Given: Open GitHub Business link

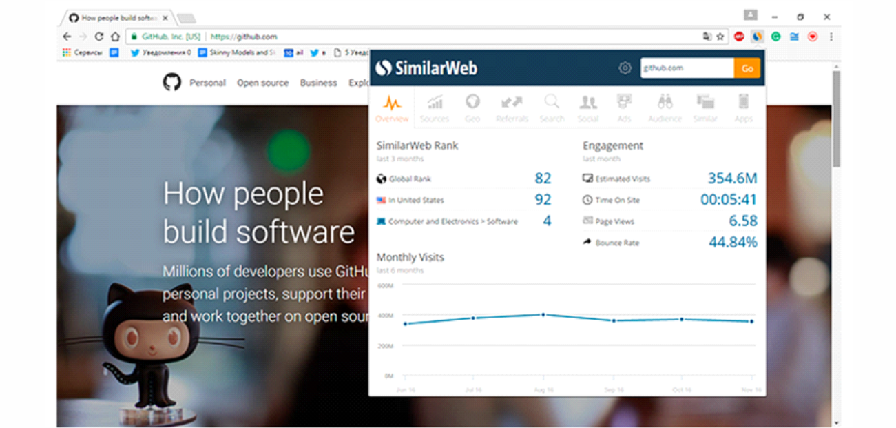Looking at the screenshot, I should (318, 83).
